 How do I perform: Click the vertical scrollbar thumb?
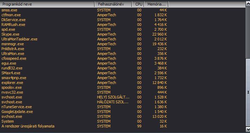[x=248, y=92]
